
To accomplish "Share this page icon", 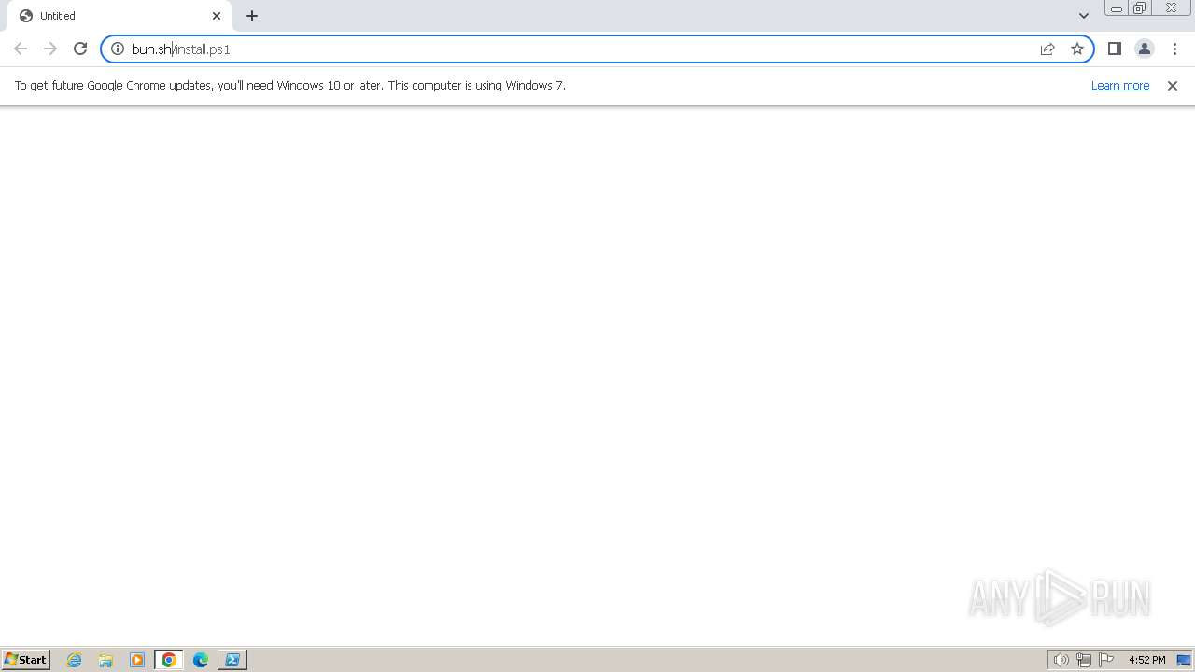I will coord(1047,49).
